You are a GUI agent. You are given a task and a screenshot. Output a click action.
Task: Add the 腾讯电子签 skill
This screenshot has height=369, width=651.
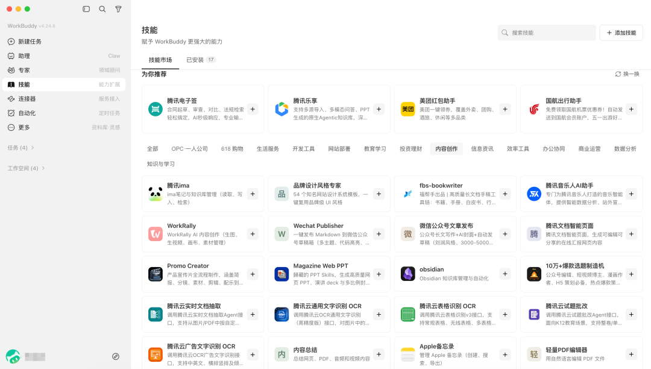253,109
